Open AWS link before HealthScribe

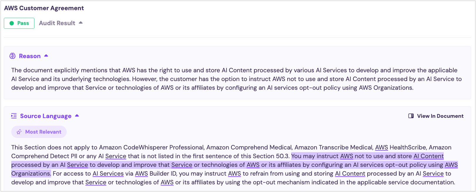point(381,147)
